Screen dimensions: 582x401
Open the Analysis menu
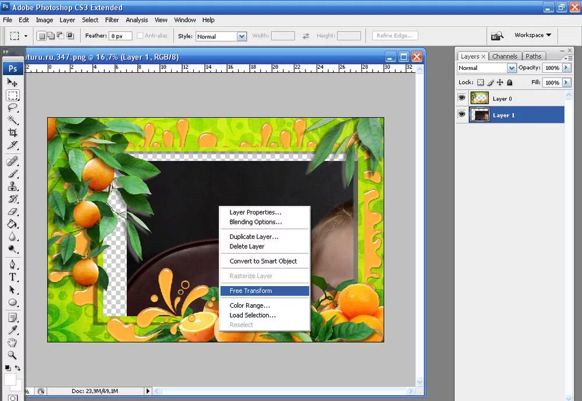(x=137, y=20)
